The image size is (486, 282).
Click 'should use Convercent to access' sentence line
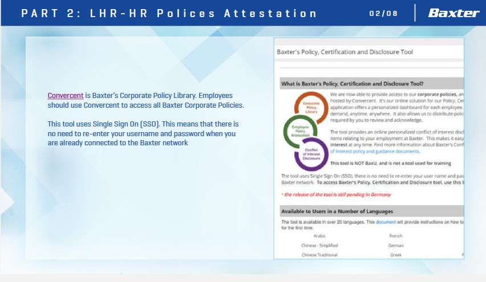[145, 105]
